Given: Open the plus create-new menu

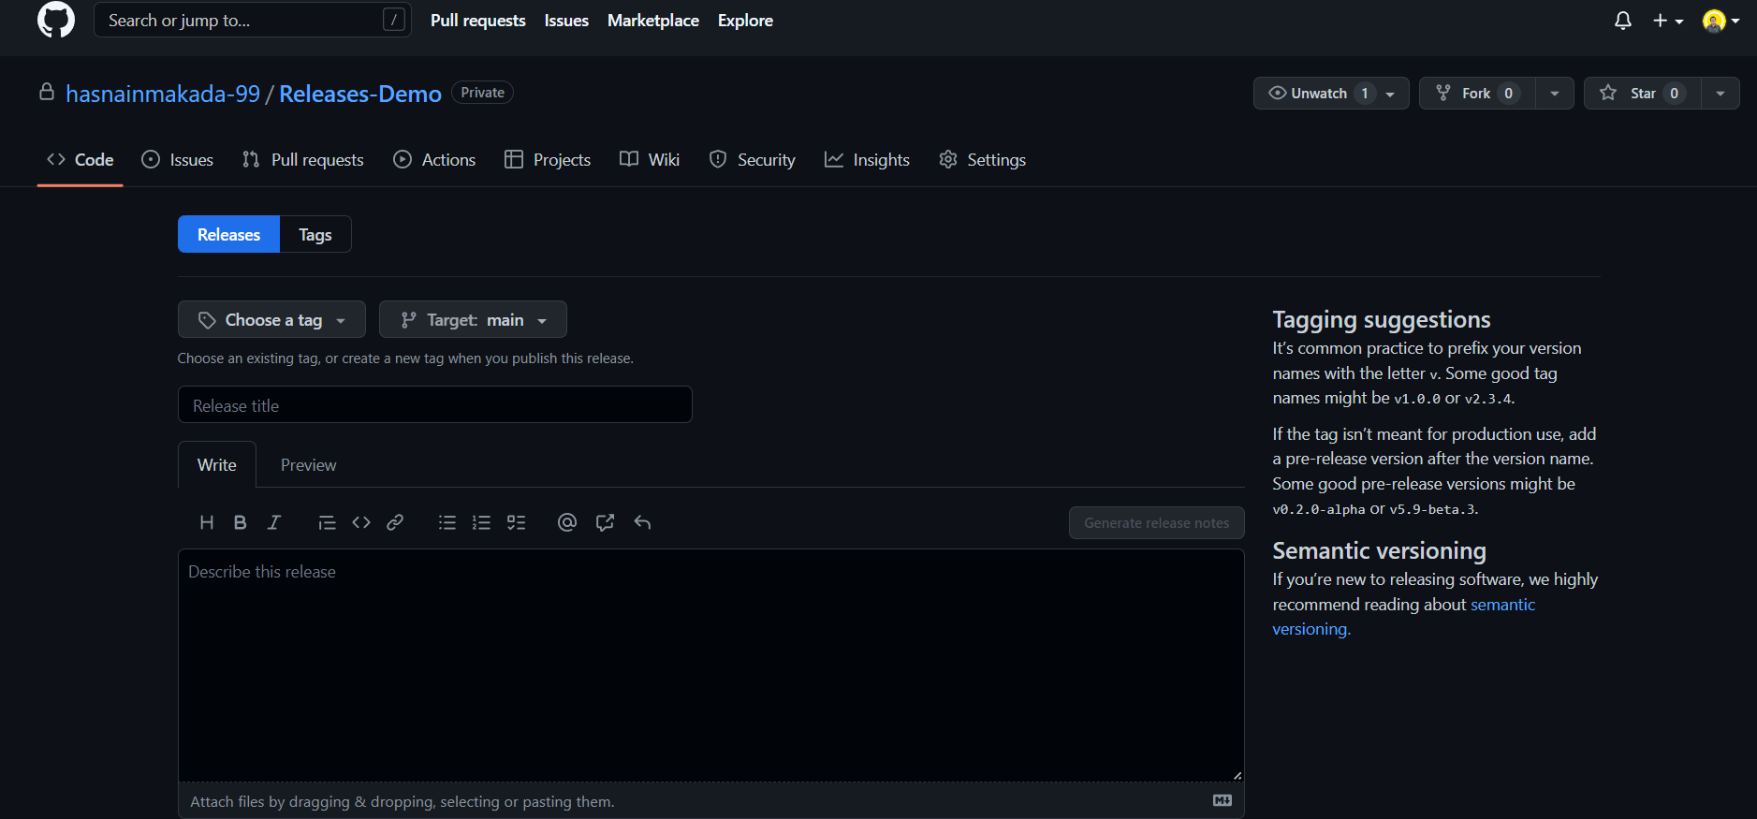Looking at the screenshot, I should pos(1667,21).
